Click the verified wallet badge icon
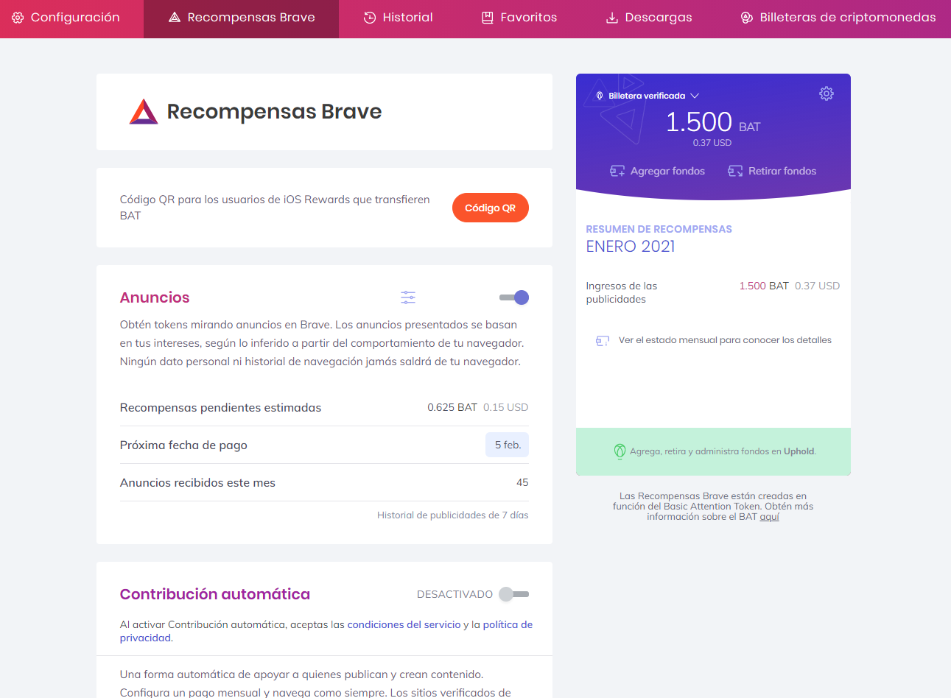 coord(600,96)
